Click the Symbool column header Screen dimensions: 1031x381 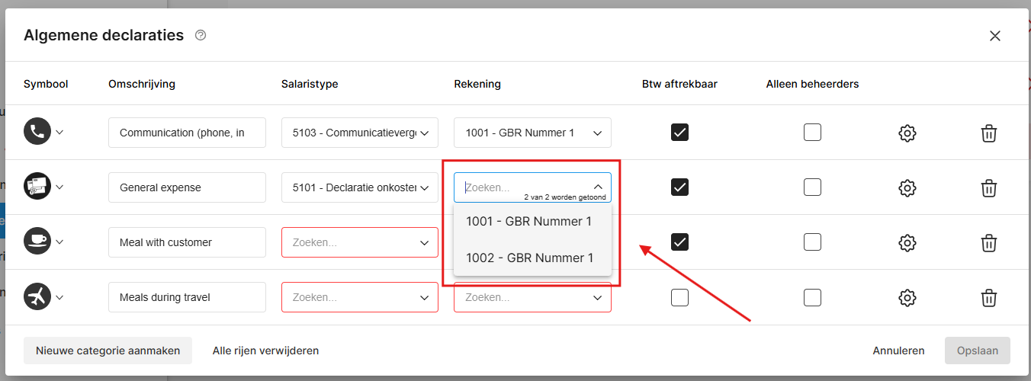point(46,84)
